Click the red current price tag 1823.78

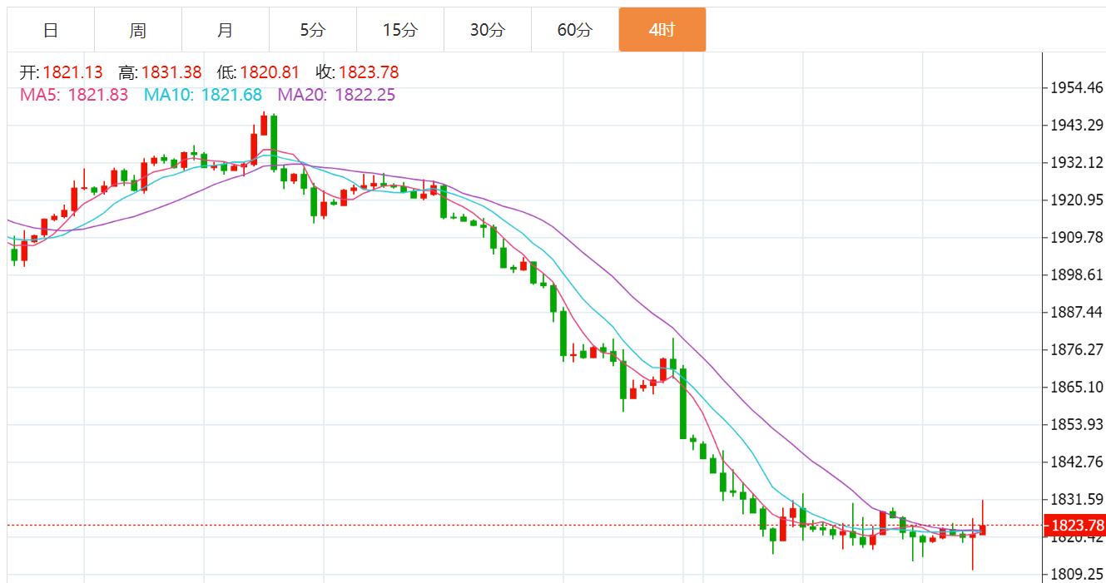pos(1074,526)
